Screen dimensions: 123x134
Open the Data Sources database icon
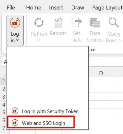pyautogui.click(x=95, y=23)
